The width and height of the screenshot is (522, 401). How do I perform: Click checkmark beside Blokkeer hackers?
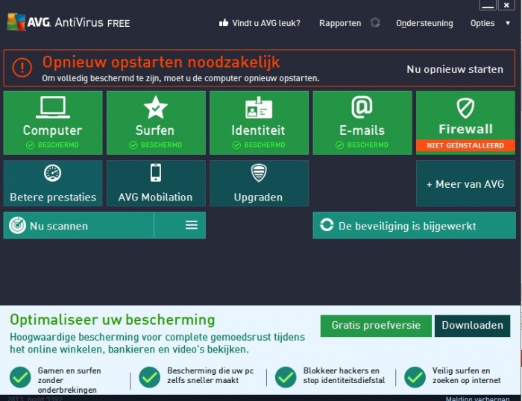pyautogui.click(x=286, y=377)
